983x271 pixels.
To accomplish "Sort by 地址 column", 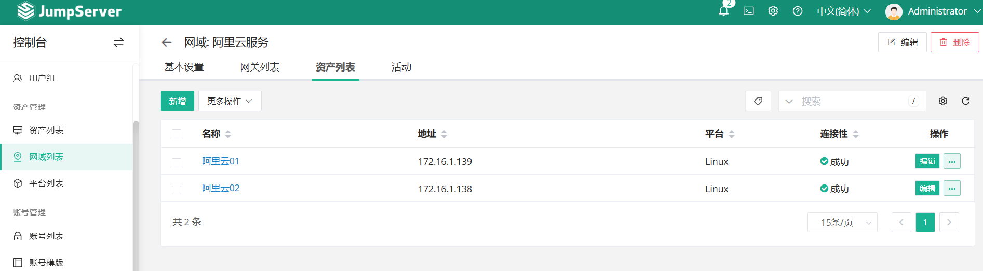I will (444, 134).
